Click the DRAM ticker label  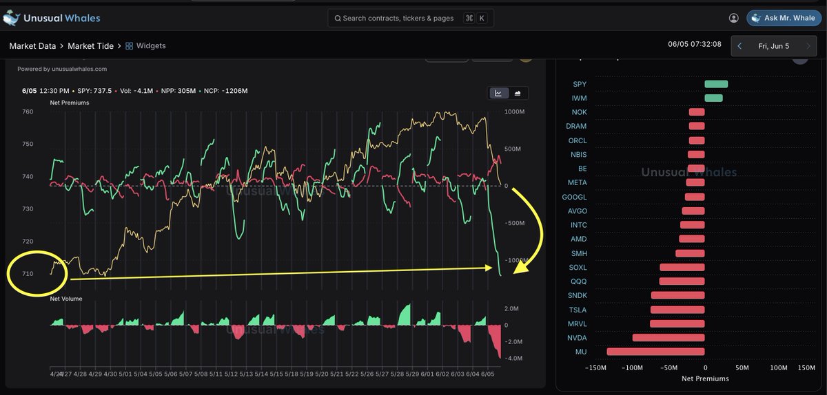pos(577,126)
